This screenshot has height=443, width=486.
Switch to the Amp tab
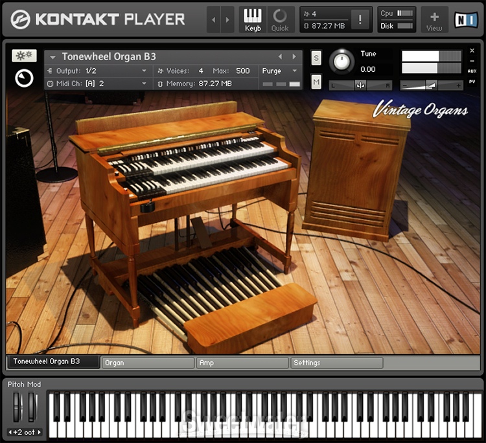click(x=242, y=363)
